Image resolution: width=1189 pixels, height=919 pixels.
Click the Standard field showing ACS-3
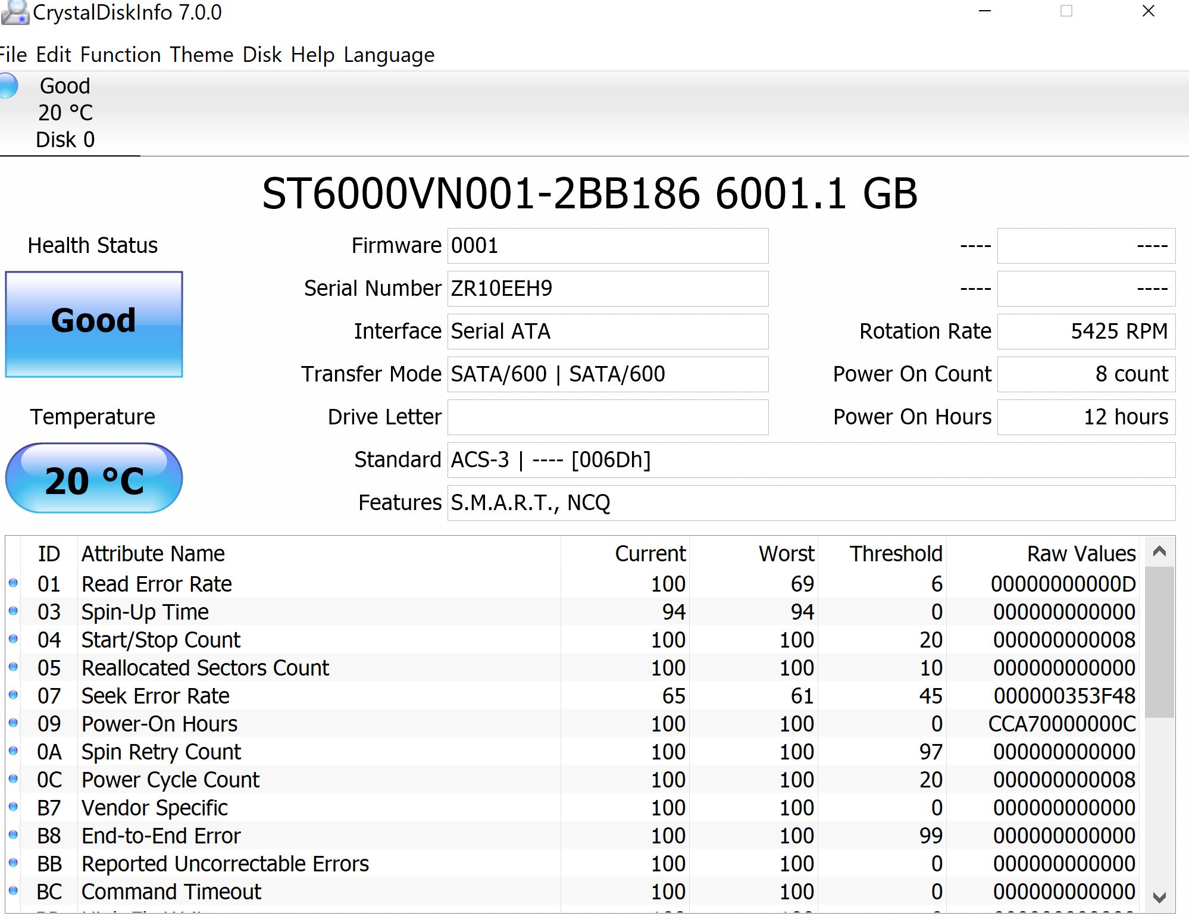tap(811, 460)
